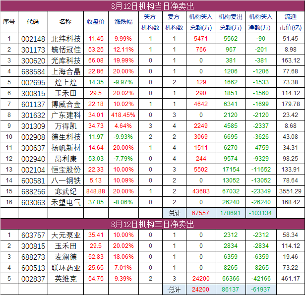Viewport: 305px width, 295px height.
Task: Click change value -9.97%
Action: pyautogui.click(x=123, y=82)
